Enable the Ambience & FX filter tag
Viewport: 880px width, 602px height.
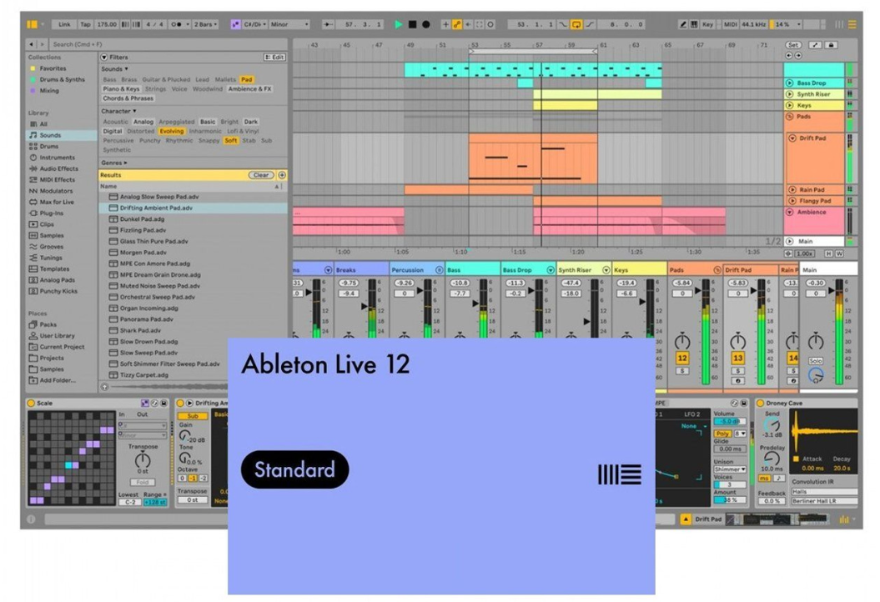(249, 89)
